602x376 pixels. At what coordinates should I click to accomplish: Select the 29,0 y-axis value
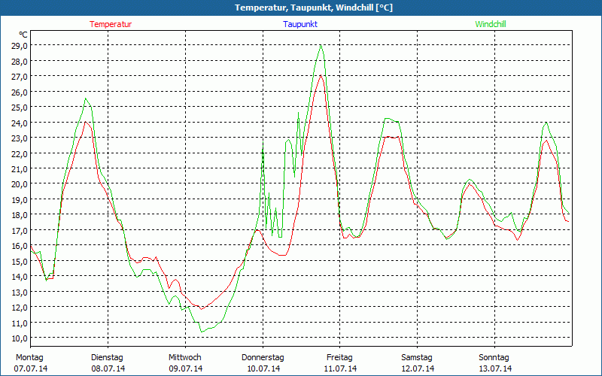pos(20,45)
